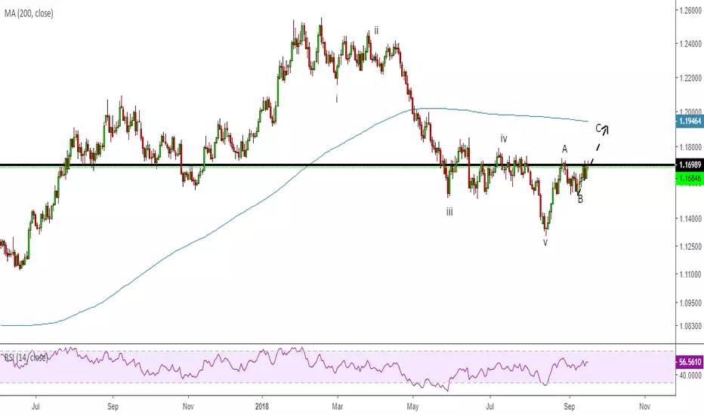Click the 2018 label on the time axis
This screenshot has width=704, height=415.
pyautogui.click(x=262, y=407)
